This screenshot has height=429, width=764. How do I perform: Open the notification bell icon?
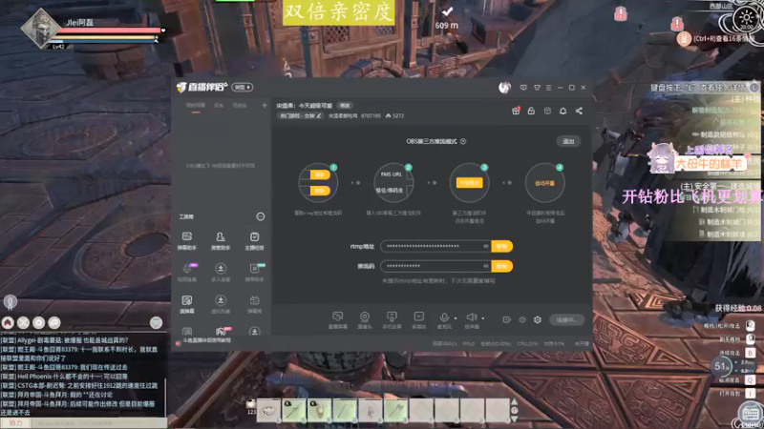click(562, 111)
